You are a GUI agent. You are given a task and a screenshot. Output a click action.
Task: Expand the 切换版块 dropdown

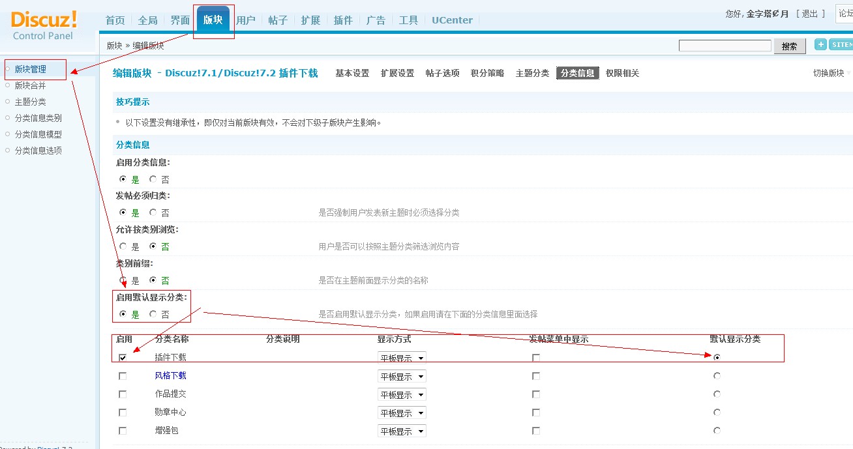pos(833,73)
